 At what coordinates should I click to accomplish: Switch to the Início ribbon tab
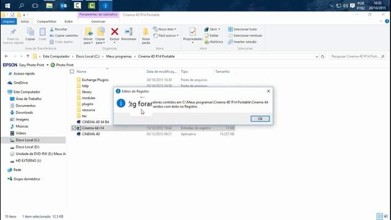point(24,21)
